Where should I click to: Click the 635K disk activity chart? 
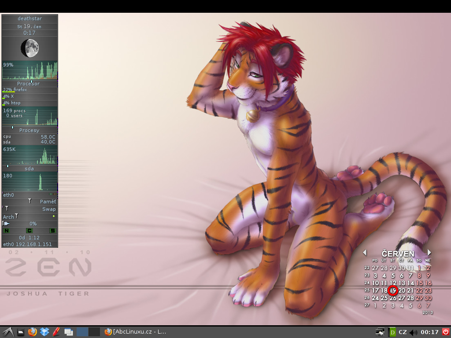[30, 154]
